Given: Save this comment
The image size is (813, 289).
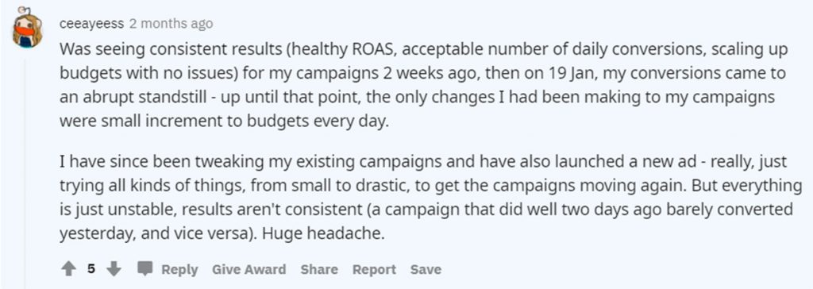Looking at the screenshot, I should (426, 269).
